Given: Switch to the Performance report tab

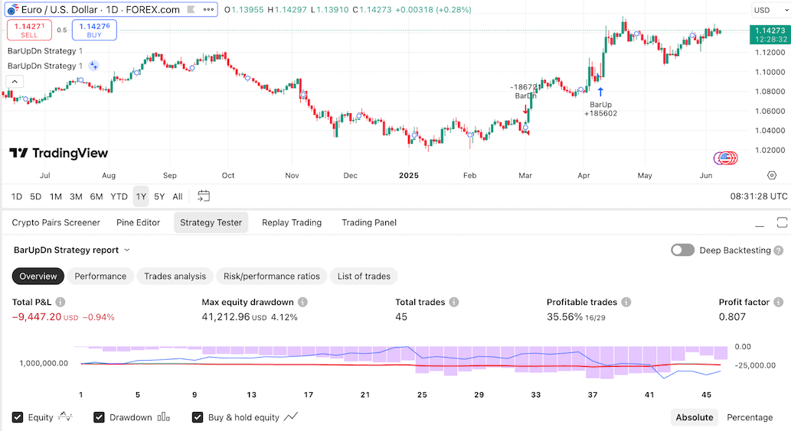Looking at the screenshot, I should [x=100, y=276].
